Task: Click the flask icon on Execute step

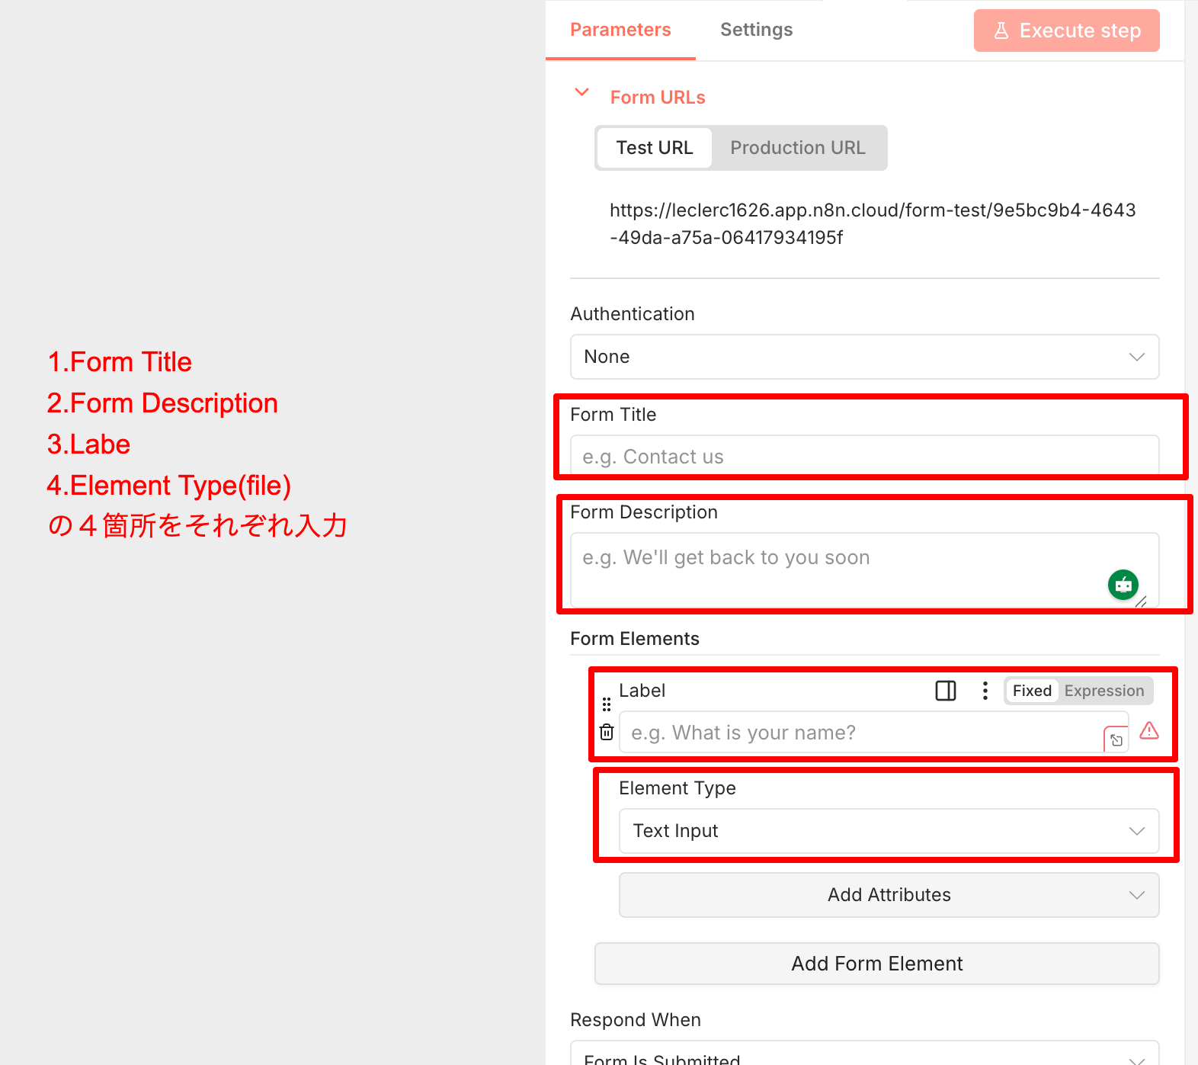Action: (x=1001, y=30)
